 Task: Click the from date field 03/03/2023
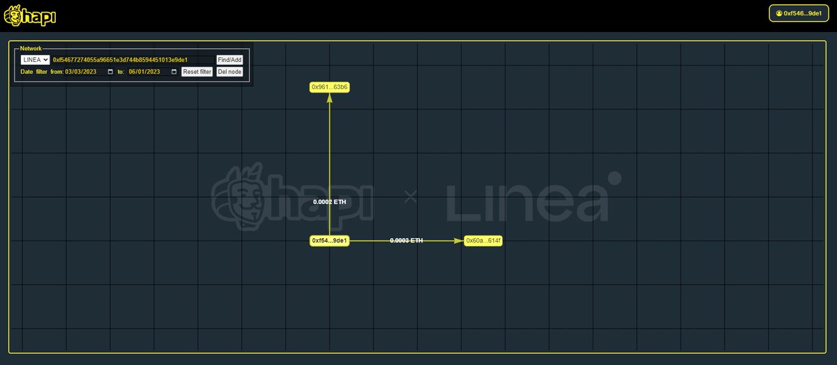(x=89, y=72)
